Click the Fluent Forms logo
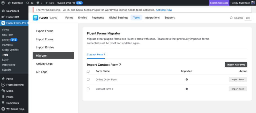 45,18
